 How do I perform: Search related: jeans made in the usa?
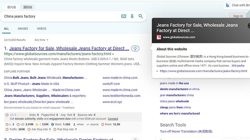point(174,83)
